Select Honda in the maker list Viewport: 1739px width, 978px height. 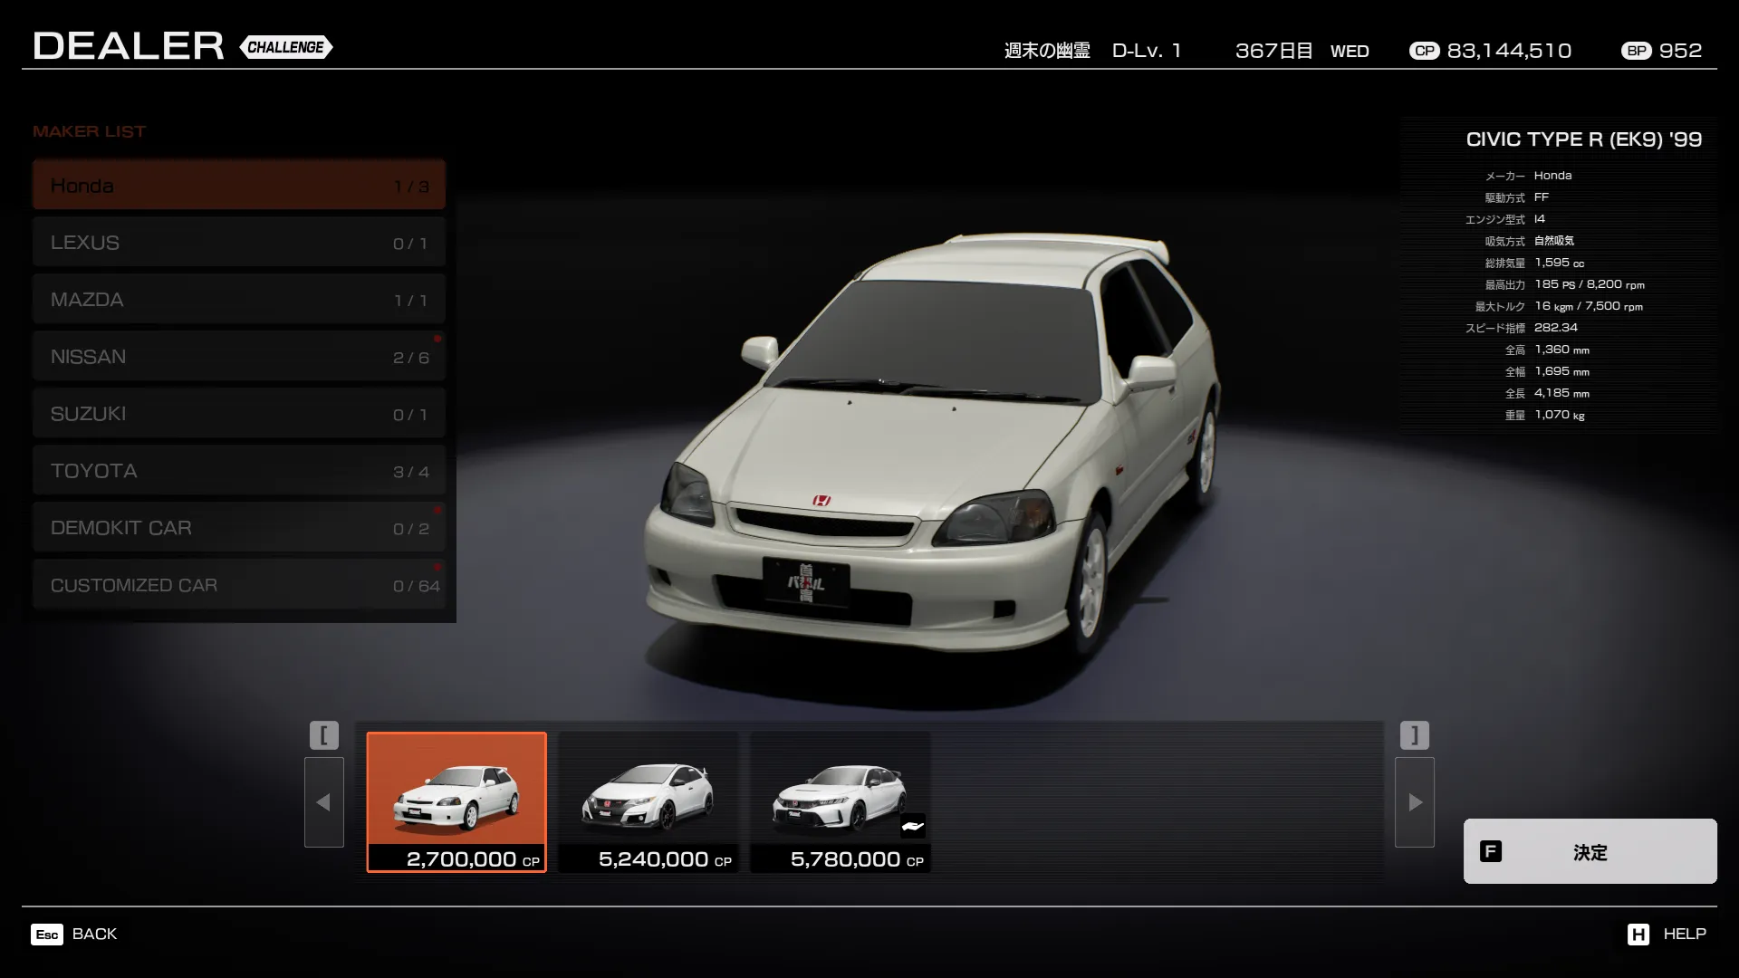coord(239,186)
